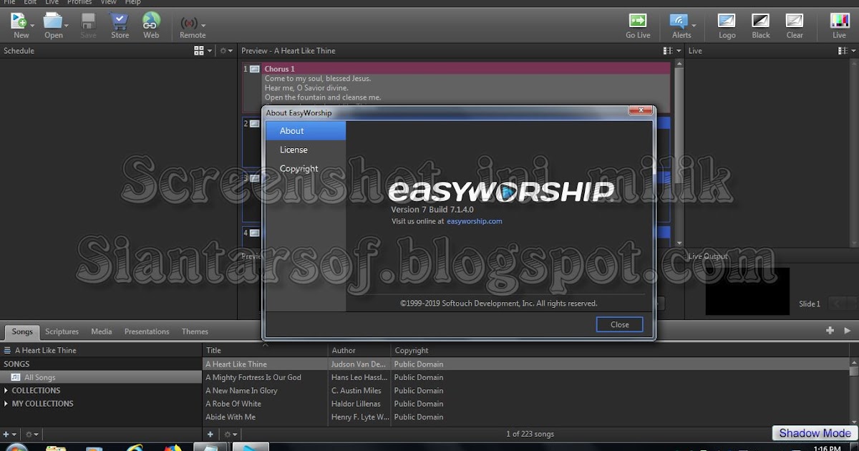This screenshot has height=451, width=859.
Task: Click the Web globe icon
Action: tap(151, 21)
